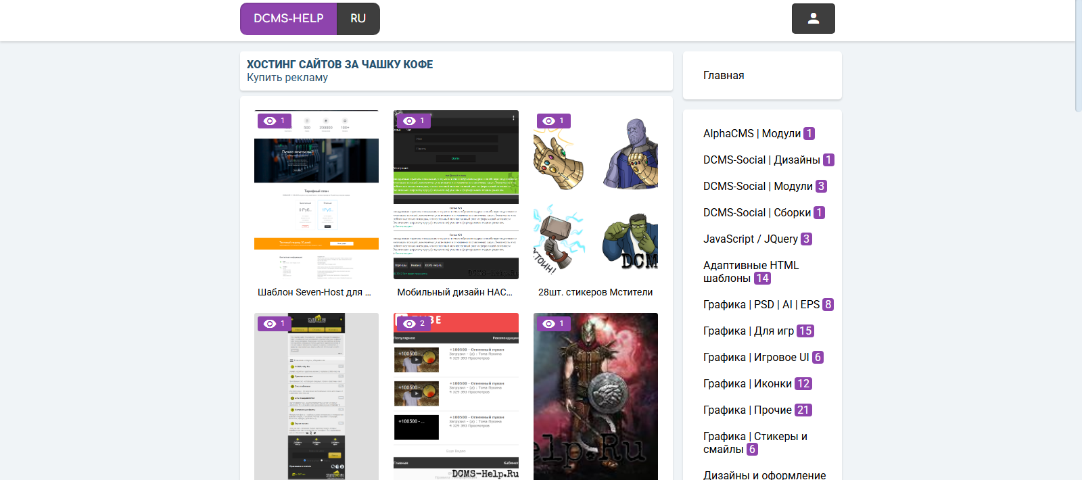This screenshot has height=480, width=1082.
Task: Click view count eye badge on Avengers stickers
Action: 554,121
